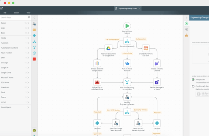209x136 pixels.
Task: Expand the SQL Server category
Action: [15, 83]
